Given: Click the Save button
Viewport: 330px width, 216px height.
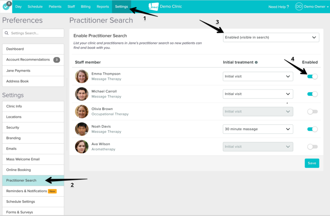Looking at the screenshot, I should tap(312, 163).
